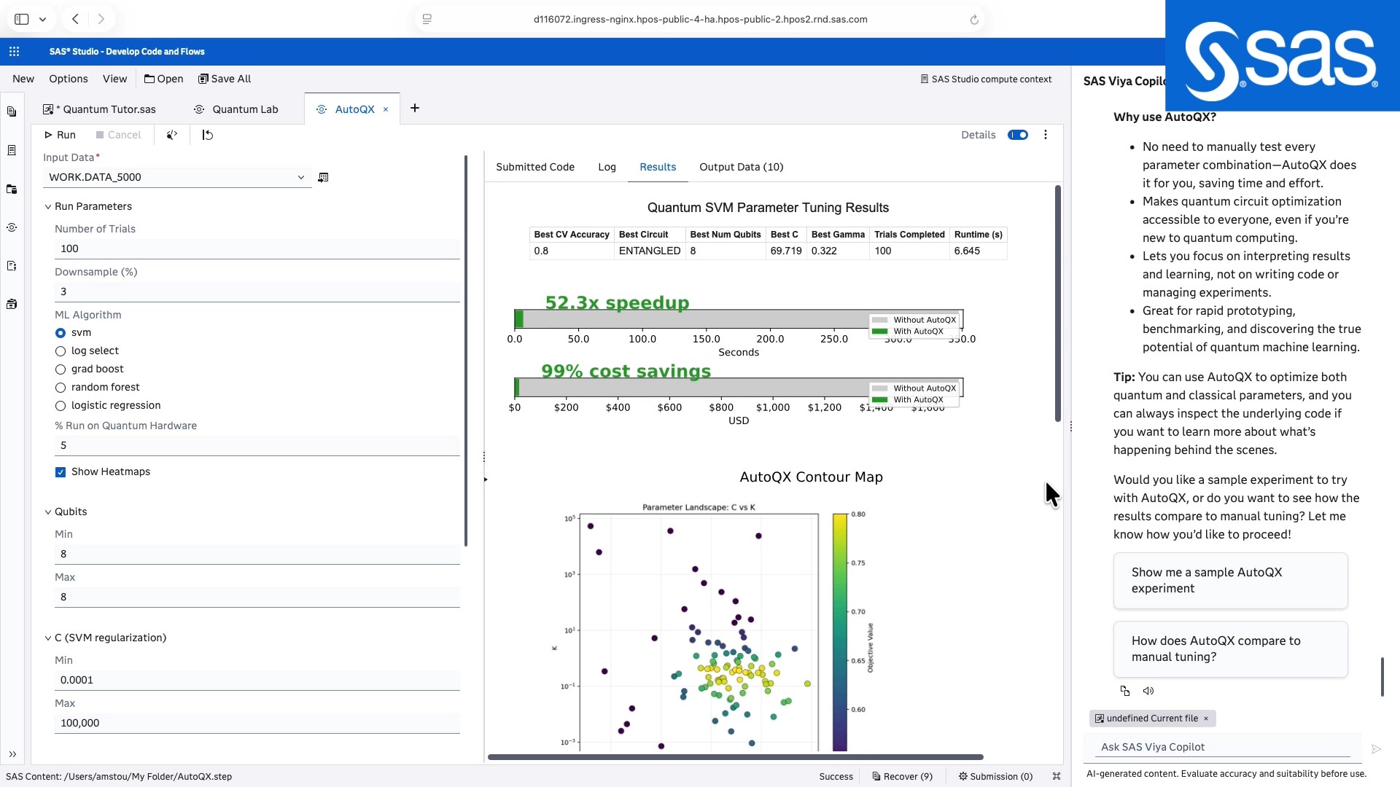This screenshot has height=787, width=1400.
Task: Click the send arrow in the Copilot chat
Action: [1377, 749]
